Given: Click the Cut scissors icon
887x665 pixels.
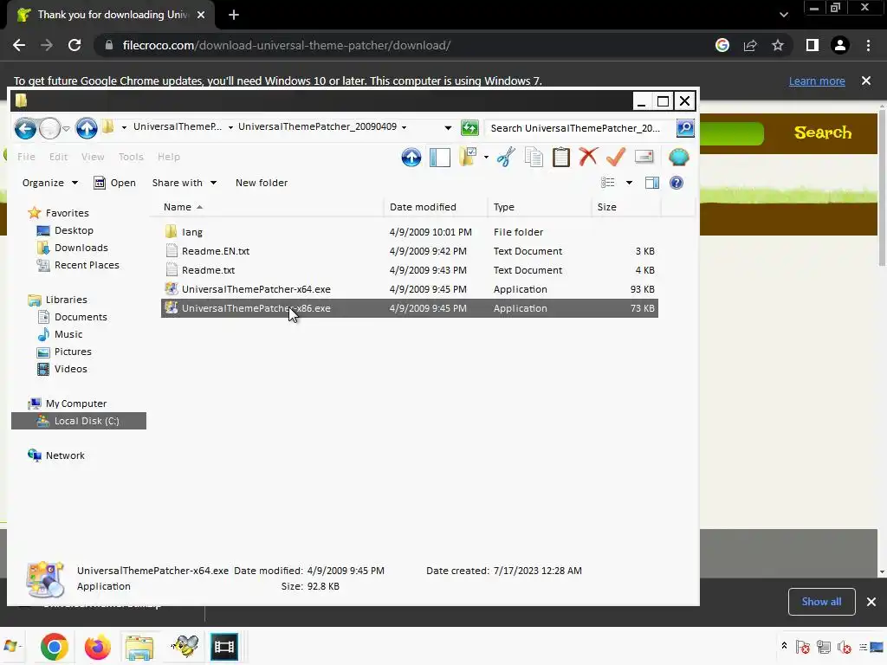Looking at the screenshot, I should coord(506,157).
